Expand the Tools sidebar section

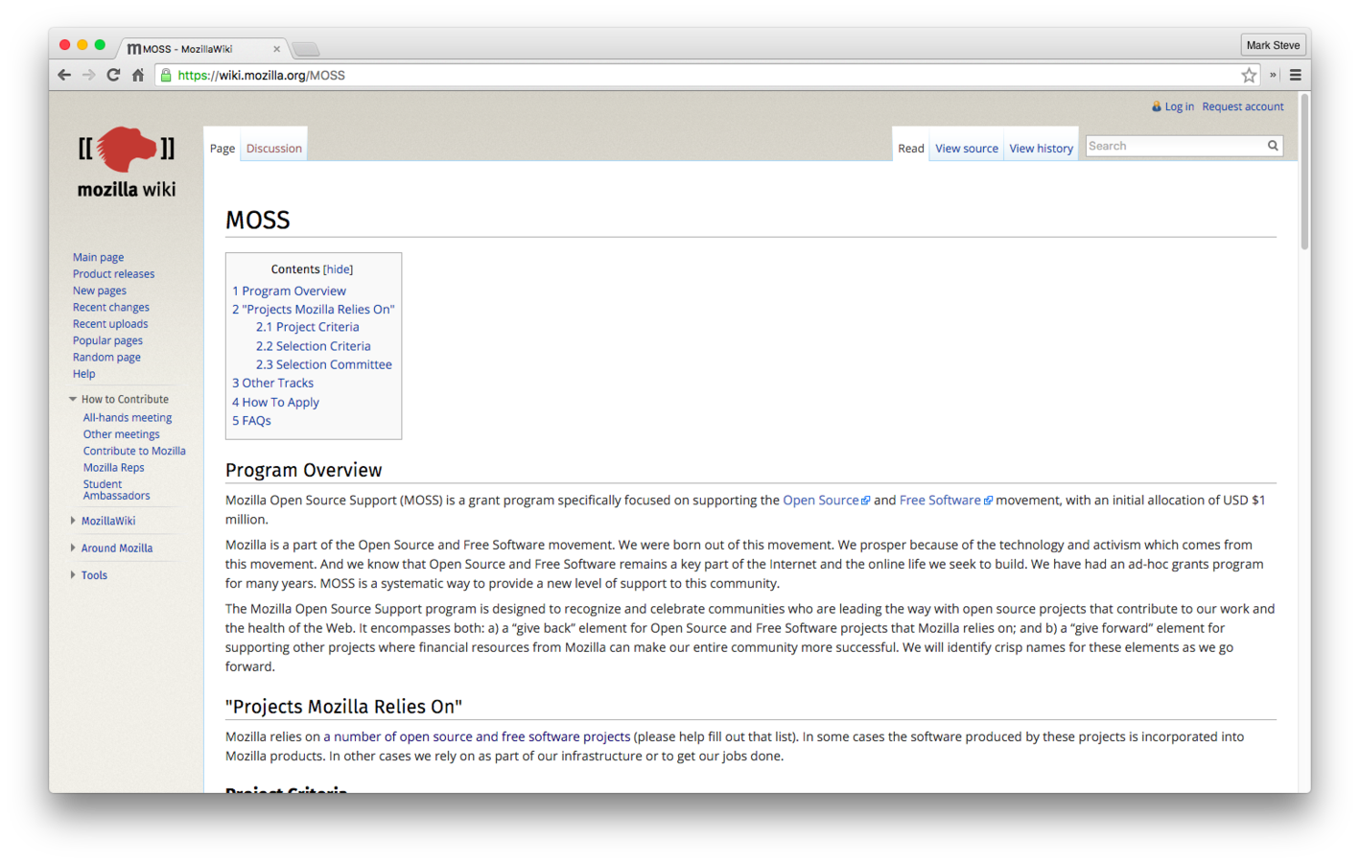[x=94, y=575]
